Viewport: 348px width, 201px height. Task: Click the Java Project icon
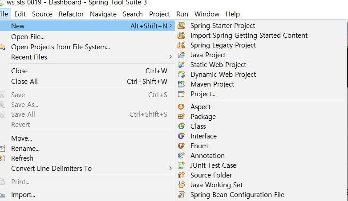[181, 55]
